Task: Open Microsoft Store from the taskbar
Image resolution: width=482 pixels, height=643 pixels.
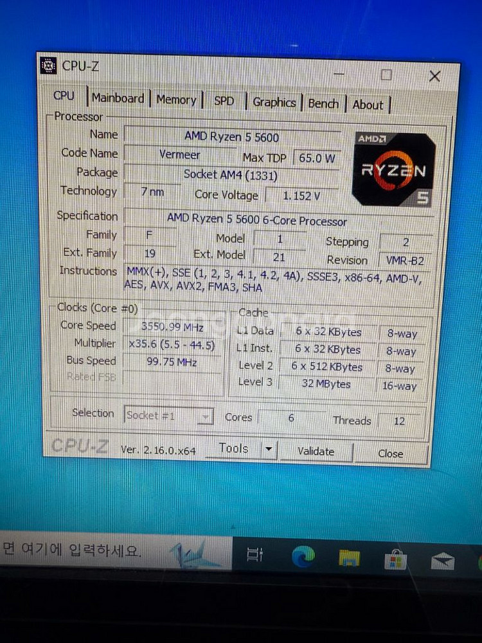Action: [395, 559]
